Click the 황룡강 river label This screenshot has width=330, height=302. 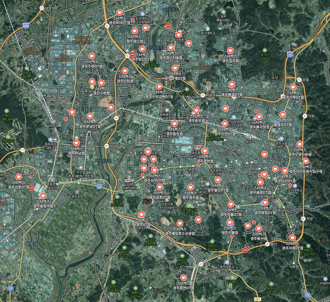pyautogui.click(x=31, y=244)
